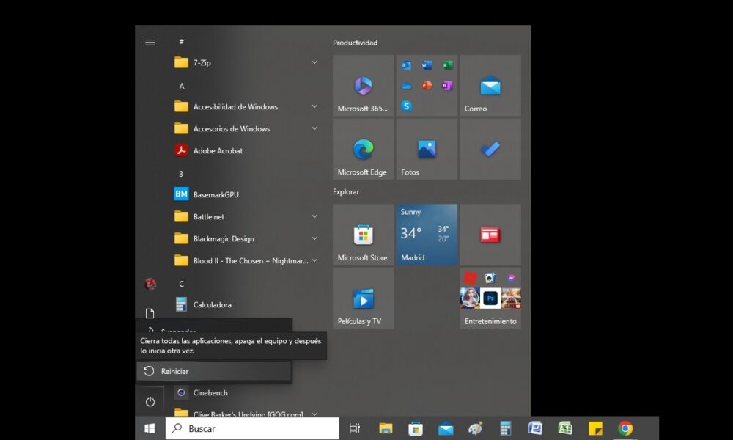Open Excel from the taskbar
733x440 pixels.
tap(565, 428)
